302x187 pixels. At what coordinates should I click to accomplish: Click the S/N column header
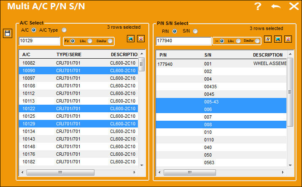click(x=208, y=55)
